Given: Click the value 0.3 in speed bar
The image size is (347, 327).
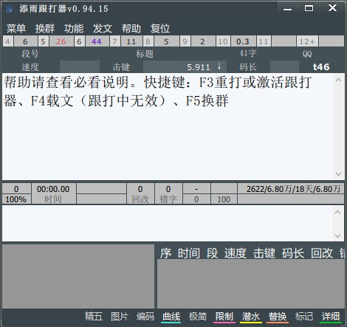Looking at the screenshot, I should tap(243, 41).
